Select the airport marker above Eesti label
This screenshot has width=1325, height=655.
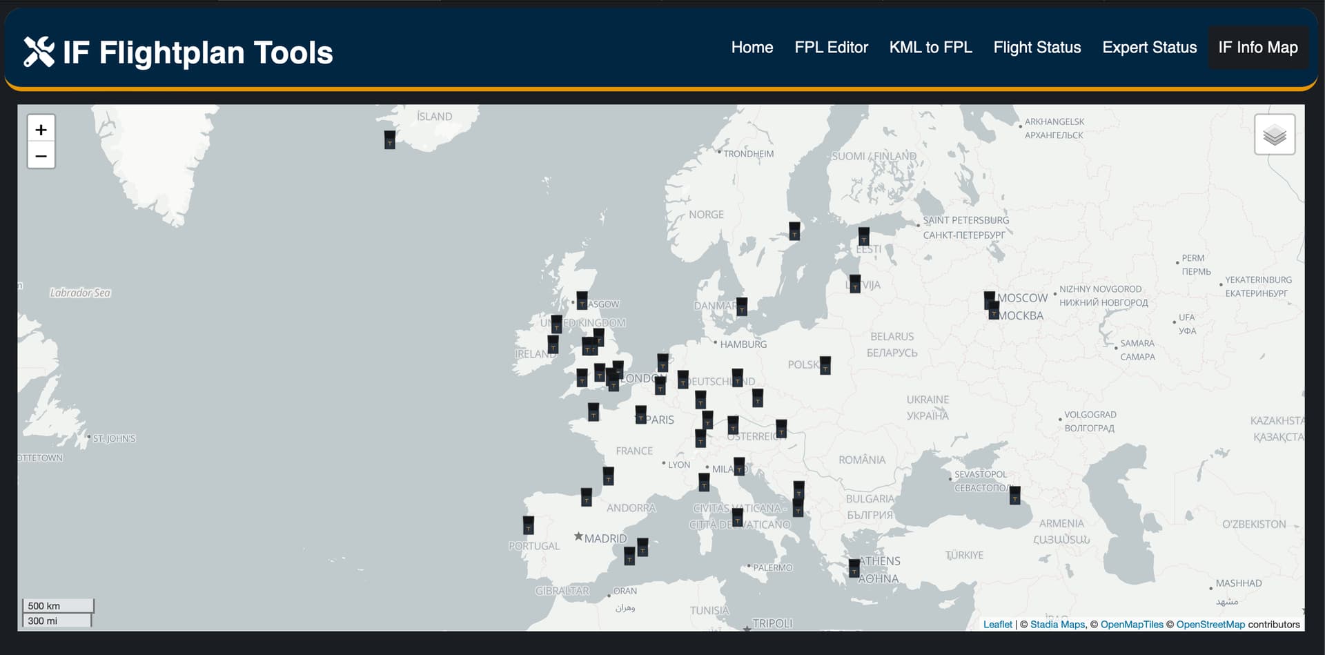(863, 237)
